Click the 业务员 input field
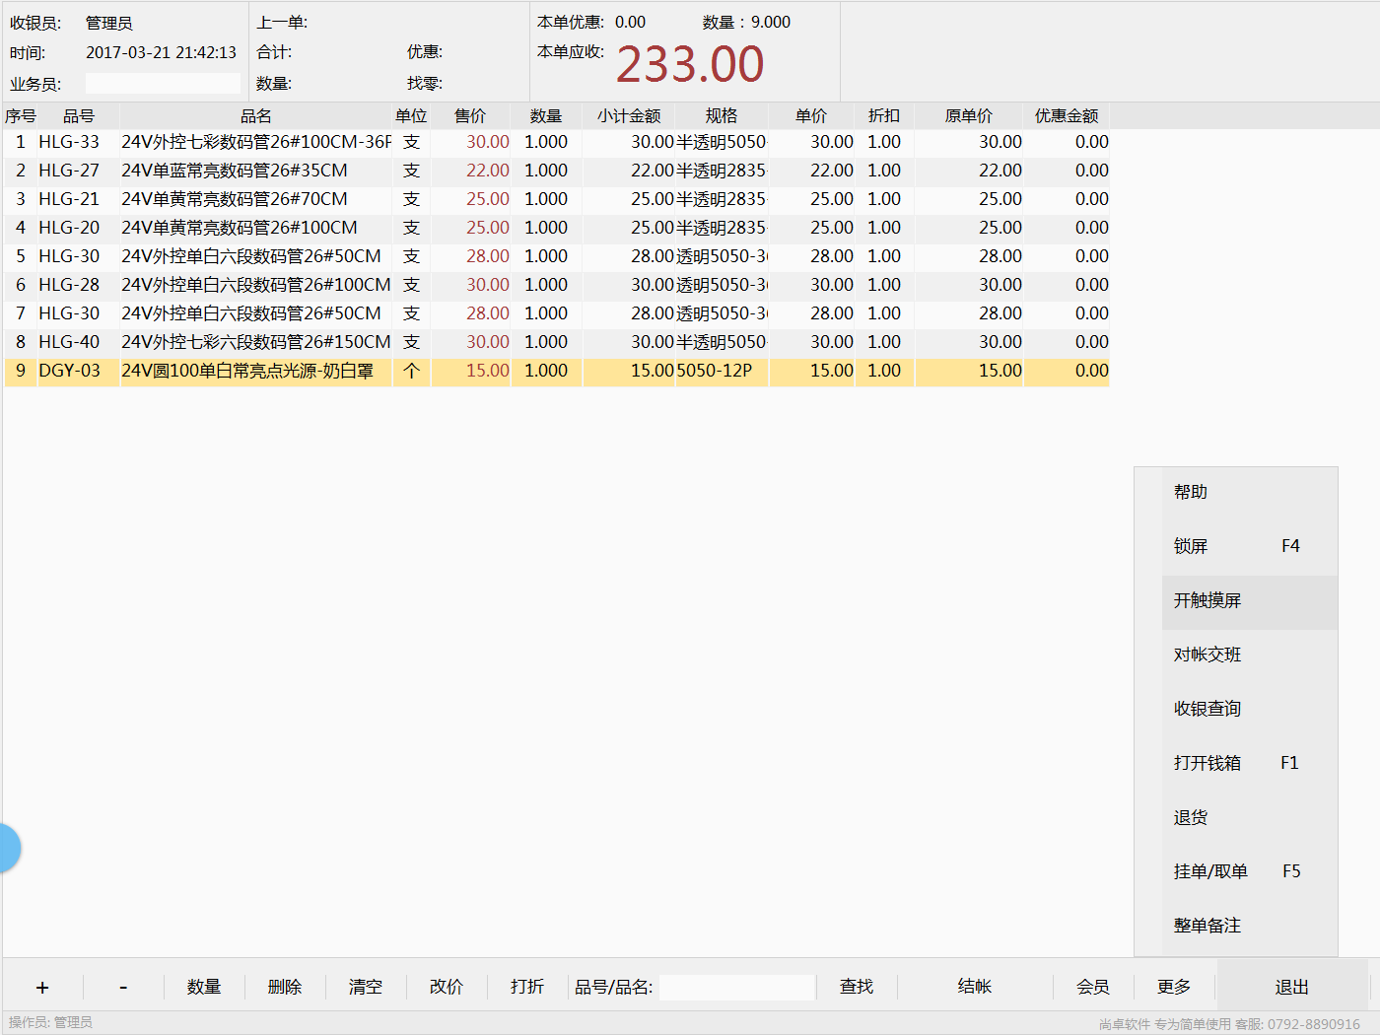1380x1035 pixels. [163, 84]
